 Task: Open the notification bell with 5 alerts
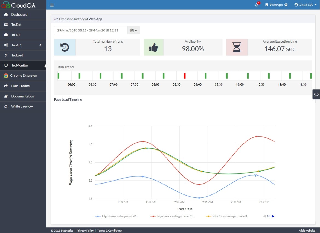(256, 5)
